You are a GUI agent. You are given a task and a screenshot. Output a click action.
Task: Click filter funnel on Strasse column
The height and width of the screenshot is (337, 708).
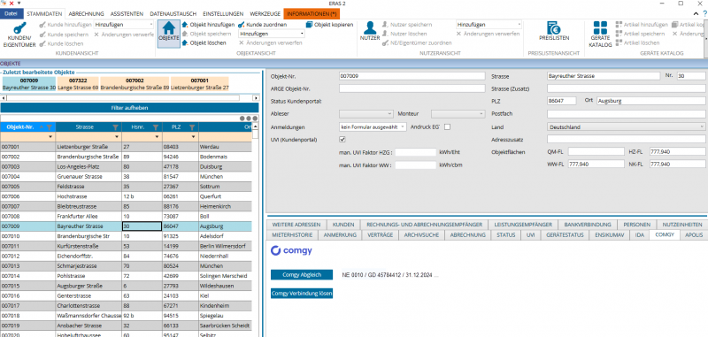[x=116, y=127]
